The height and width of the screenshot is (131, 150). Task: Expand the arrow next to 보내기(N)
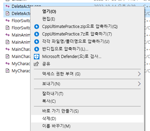tap(139, 84)
